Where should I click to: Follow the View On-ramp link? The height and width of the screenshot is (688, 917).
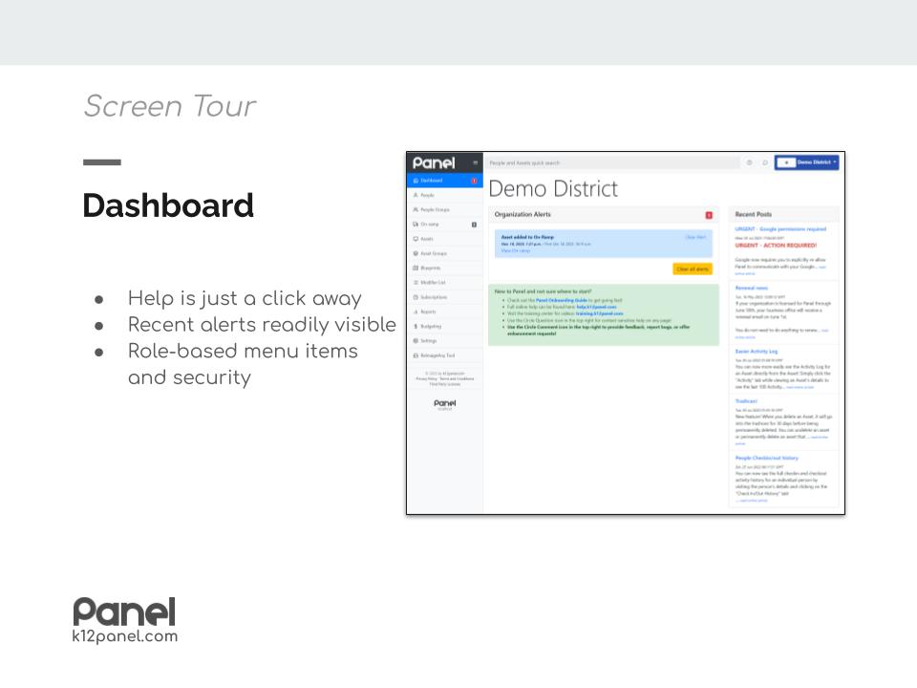pos(515,250)
